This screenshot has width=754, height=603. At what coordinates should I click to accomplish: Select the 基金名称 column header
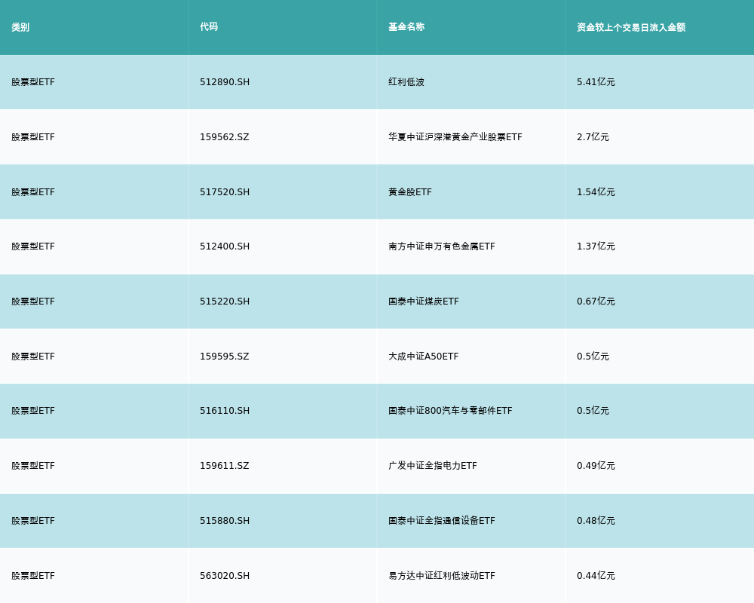tap(406, 27)
